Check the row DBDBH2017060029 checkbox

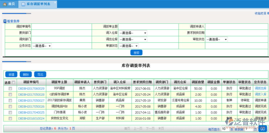click(x=10, y=88)
